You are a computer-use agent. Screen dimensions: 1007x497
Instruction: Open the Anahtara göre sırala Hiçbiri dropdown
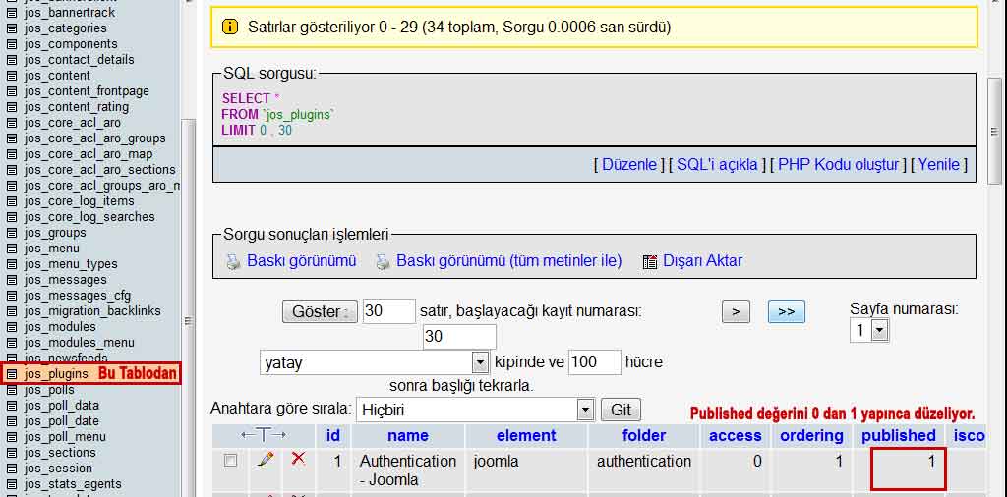tap(474, 410)
